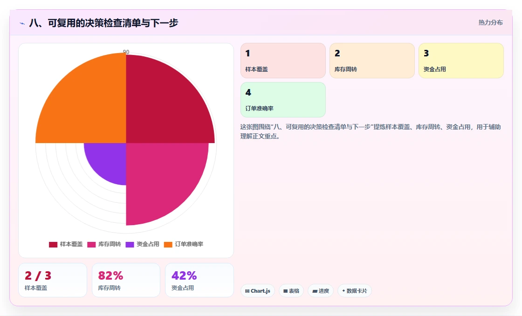
Task: Open card 3 资金占用
Action: tap(461, 61)
